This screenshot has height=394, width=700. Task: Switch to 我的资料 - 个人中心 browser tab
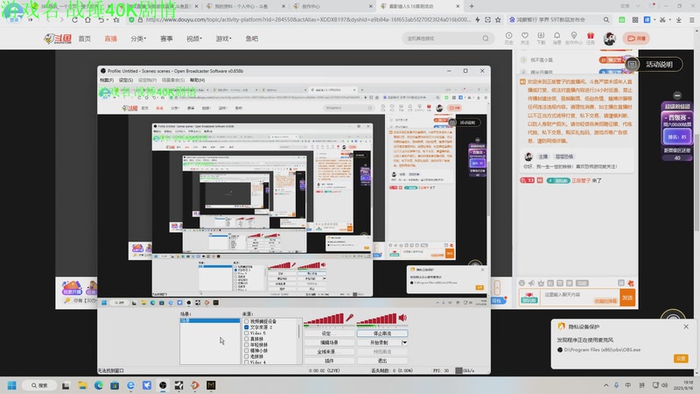coord(241,6)
